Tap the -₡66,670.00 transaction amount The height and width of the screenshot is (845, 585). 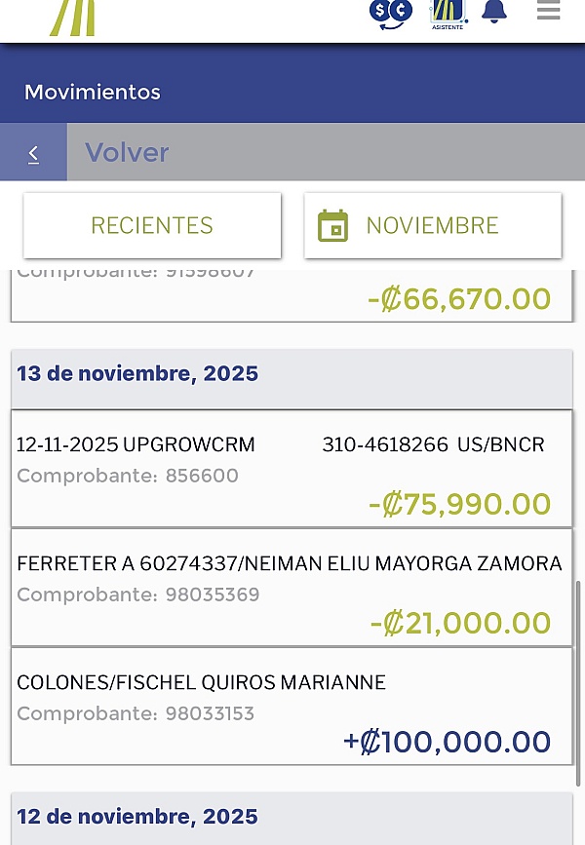pos(459,298)
